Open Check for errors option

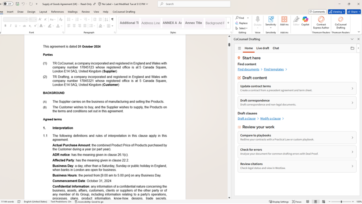pos(297,152)
